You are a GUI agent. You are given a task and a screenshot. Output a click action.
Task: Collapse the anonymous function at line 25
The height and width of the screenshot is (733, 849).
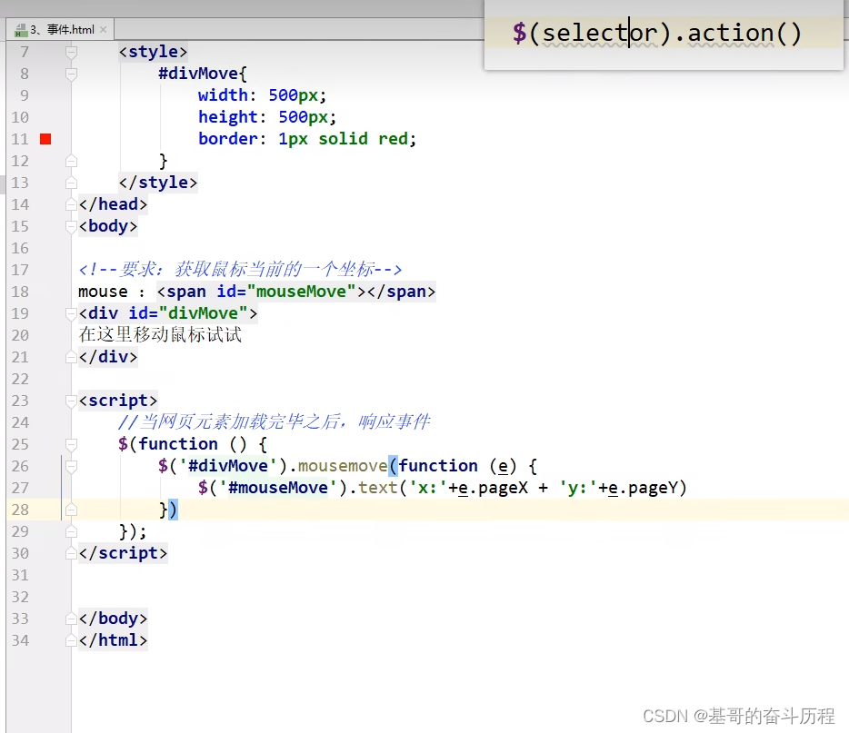[71, 444]
